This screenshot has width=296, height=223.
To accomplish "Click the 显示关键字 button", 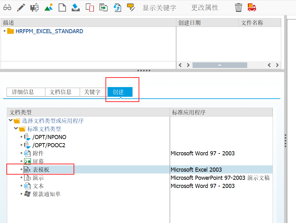I will click(x=159, y=8).
